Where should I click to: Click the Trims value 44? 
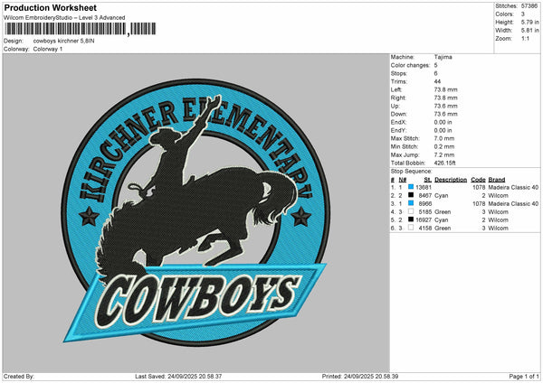(437, 81)
